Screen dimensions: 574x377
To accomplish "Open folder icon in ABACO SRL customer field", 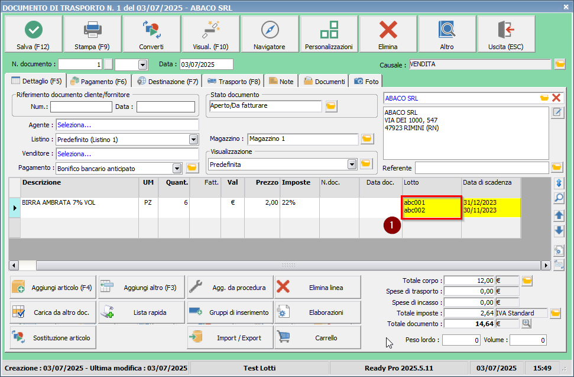I will point(544,98).
